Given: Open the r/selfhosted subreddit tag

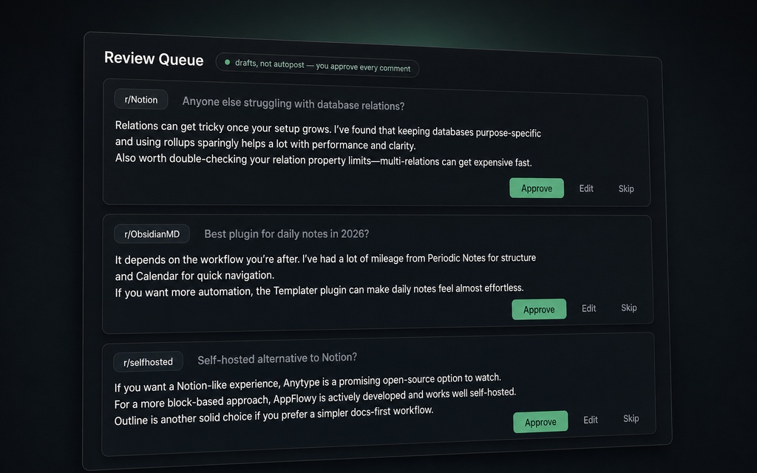Looking at the screenshot, I should [x=148, y=361].
